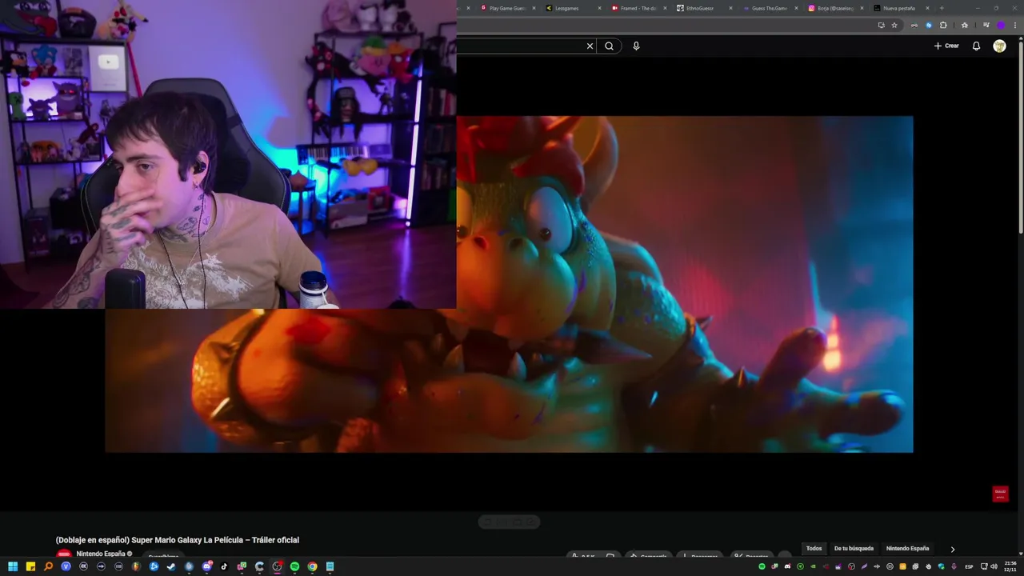Close the Lessgames tab
This screenshot has width=1024, height=576.
599,8
